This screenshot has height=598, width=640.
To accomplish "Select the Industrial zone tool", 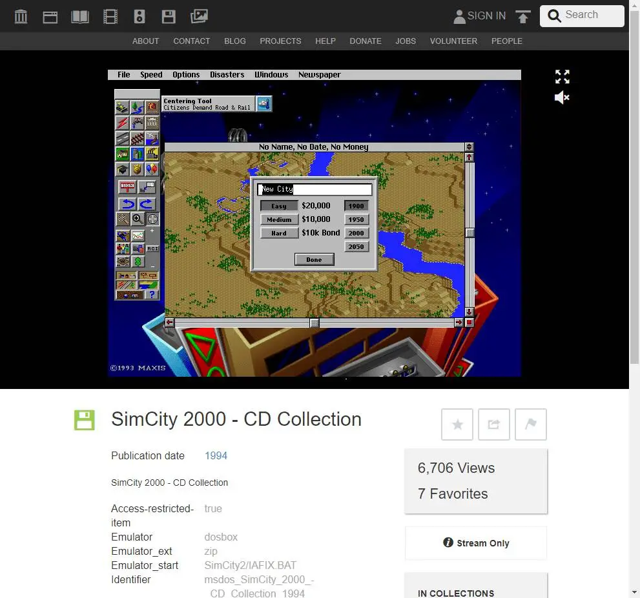I will pos(152,154).
